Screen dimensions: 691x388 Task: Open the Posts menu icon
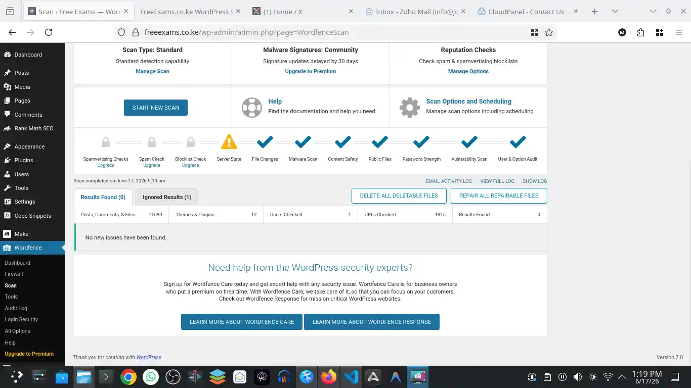[x=7, y=73]
